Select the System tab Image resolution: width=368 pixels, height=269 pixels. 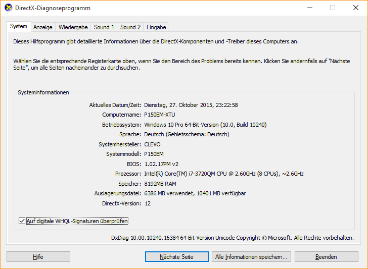click(x=19, y=26)
